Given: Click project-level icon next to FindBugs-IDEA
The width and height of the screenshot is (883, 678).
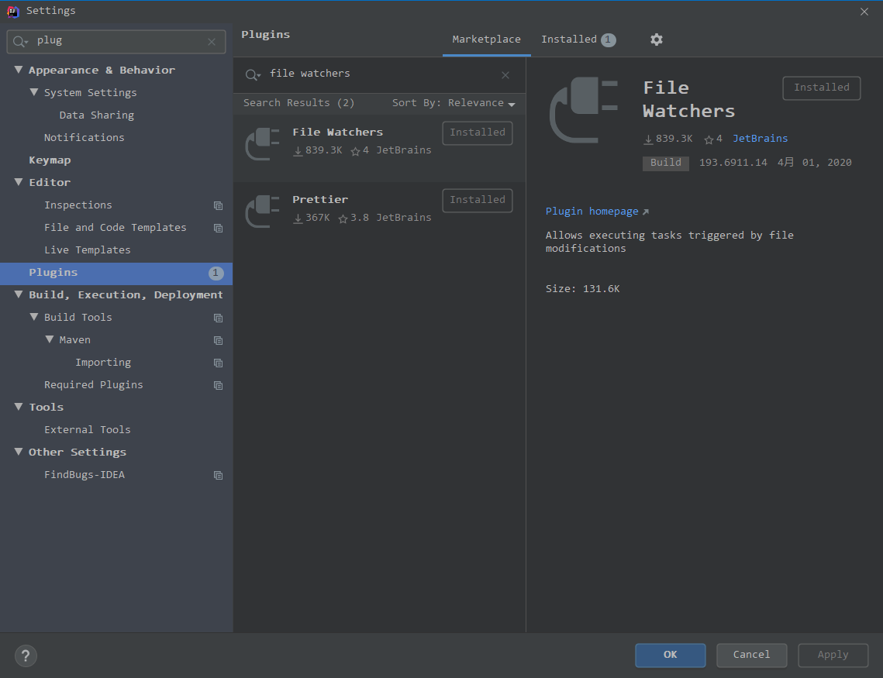Looking at the screenshot, I should point(219,476).
